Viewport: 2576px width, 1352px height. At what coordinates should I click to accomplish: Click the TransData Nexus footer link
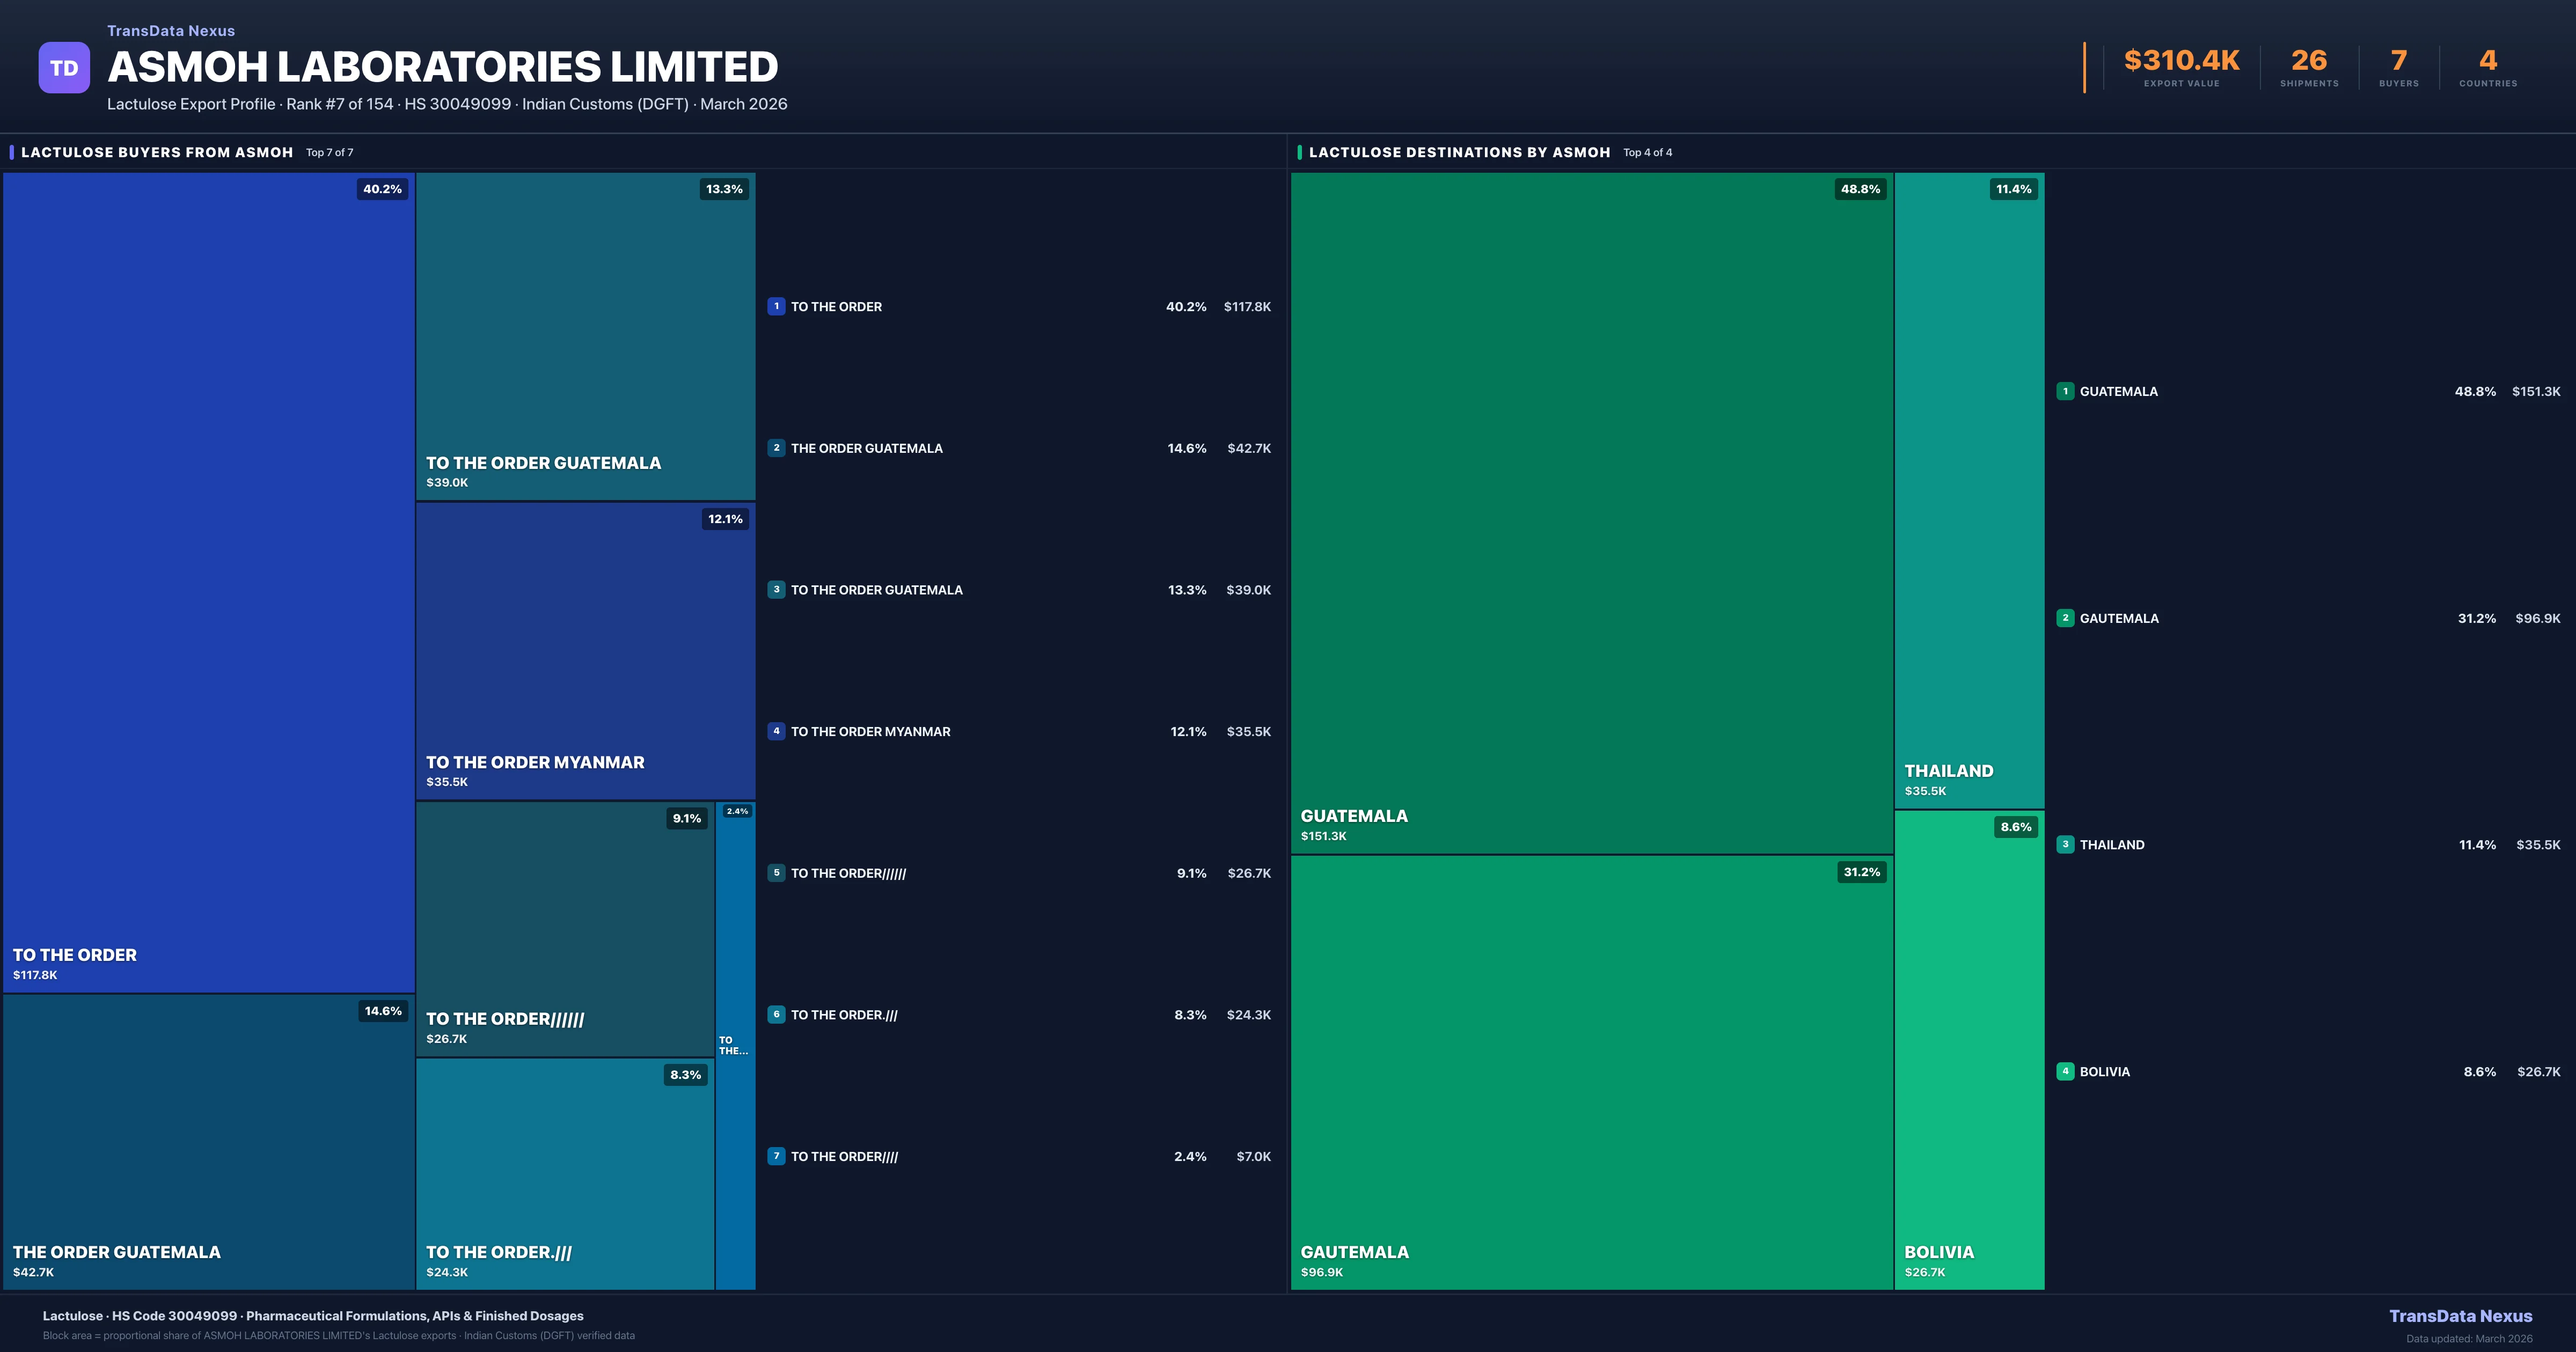coord(2460,1316)
